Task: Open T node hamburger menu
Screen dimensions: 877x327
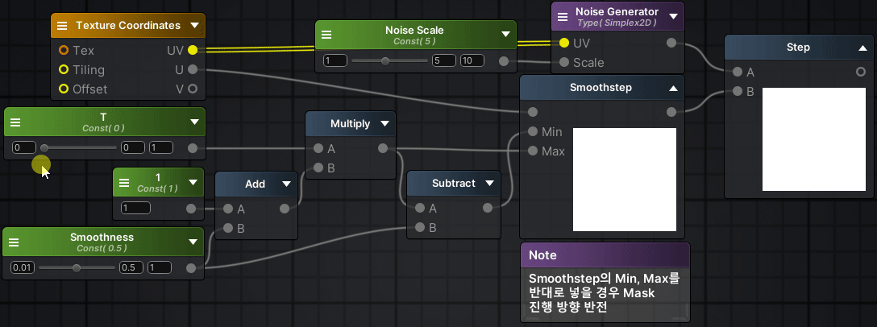Action: 15,122
